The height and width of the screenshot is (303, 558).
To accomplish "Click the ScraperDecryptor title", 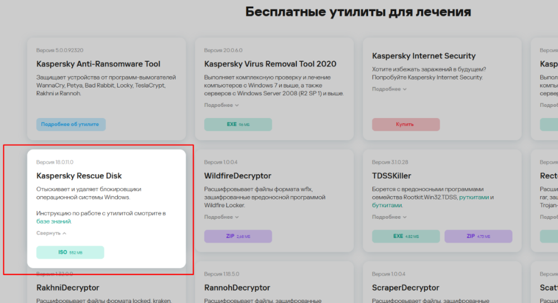I will click(406, 288).
